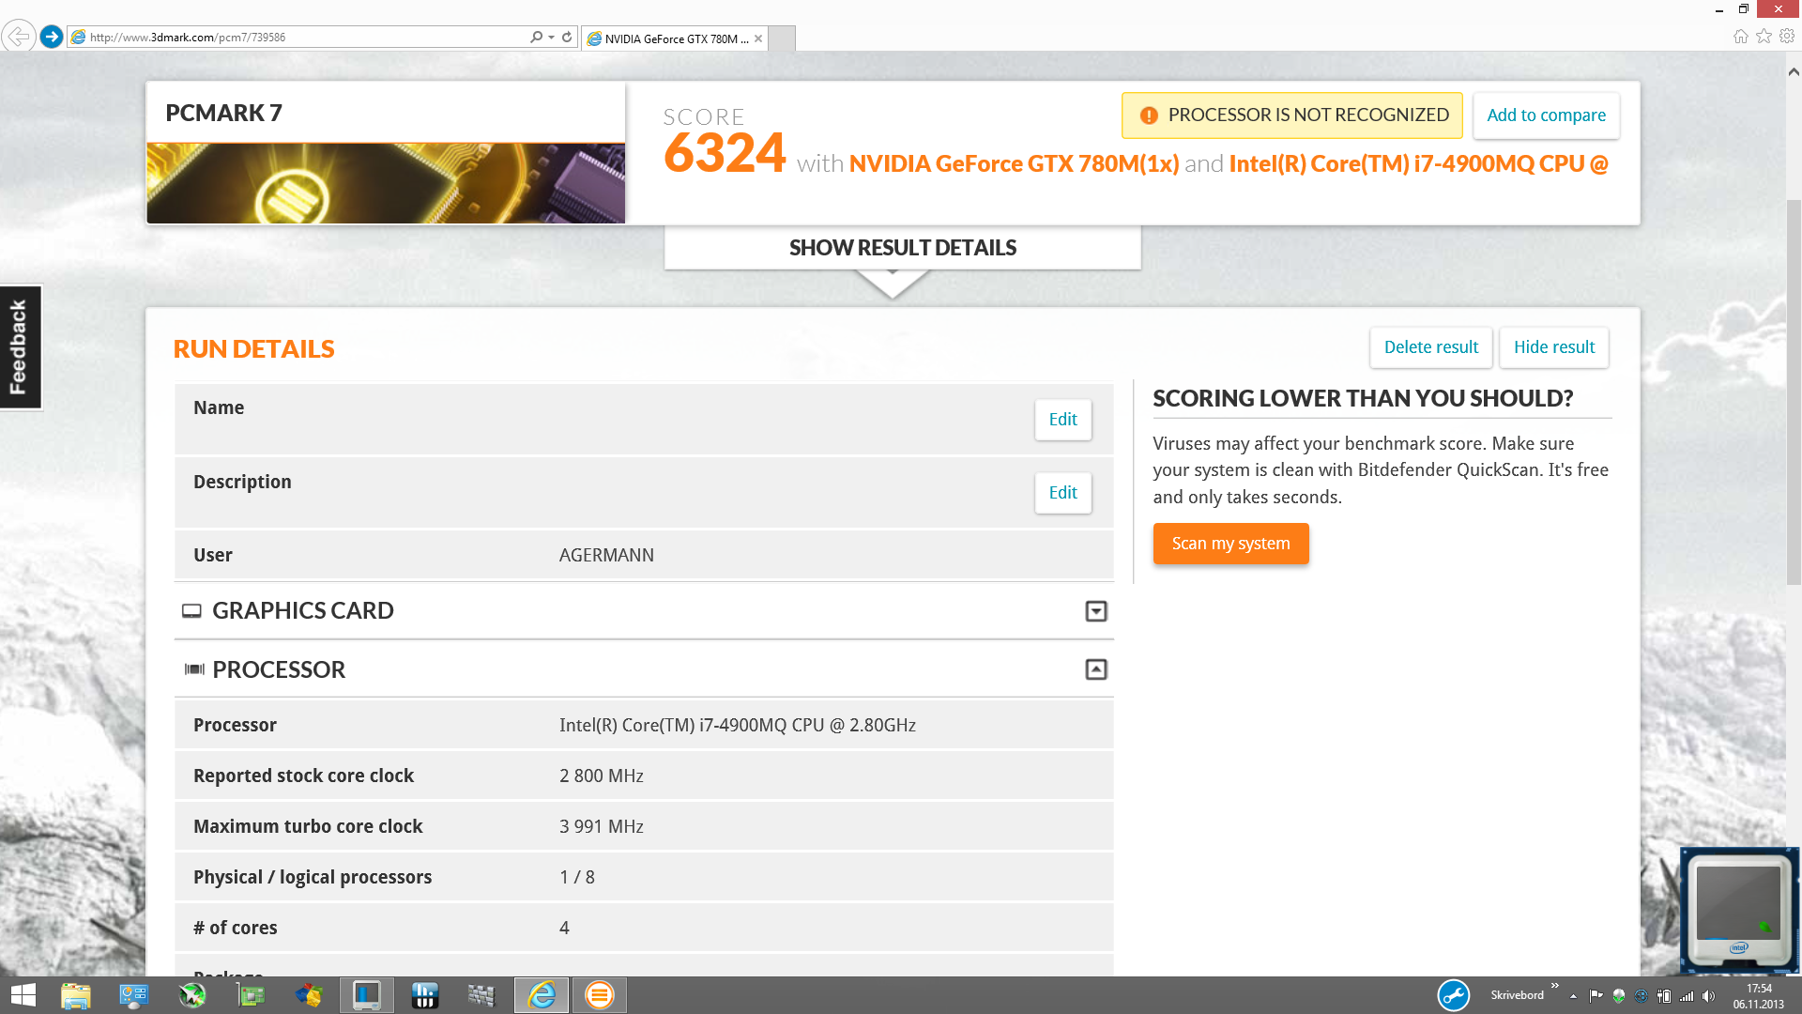Viewport: 1802px width, 1014px height.
Task: Switch to Internet Explorer in the taskbar
Action: coord(542,995)
